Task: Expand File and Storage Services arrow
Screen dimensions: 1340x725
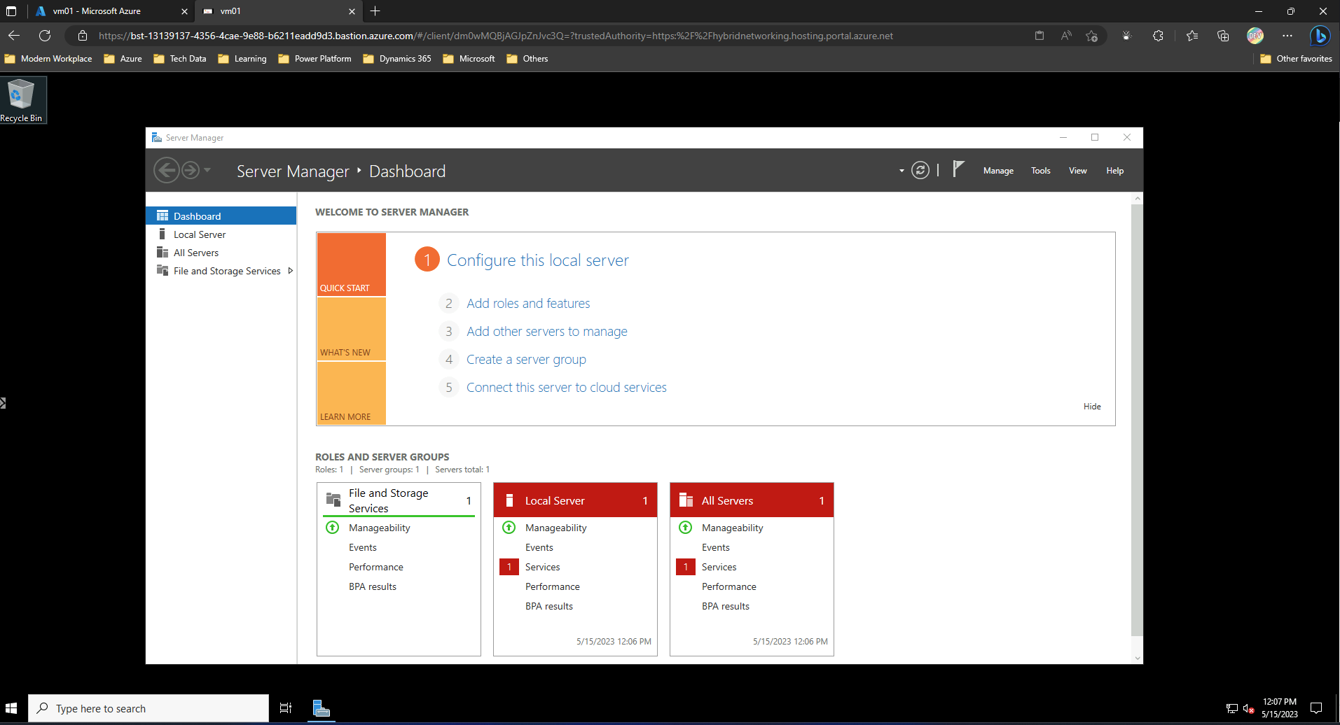Action: (290, 271)
